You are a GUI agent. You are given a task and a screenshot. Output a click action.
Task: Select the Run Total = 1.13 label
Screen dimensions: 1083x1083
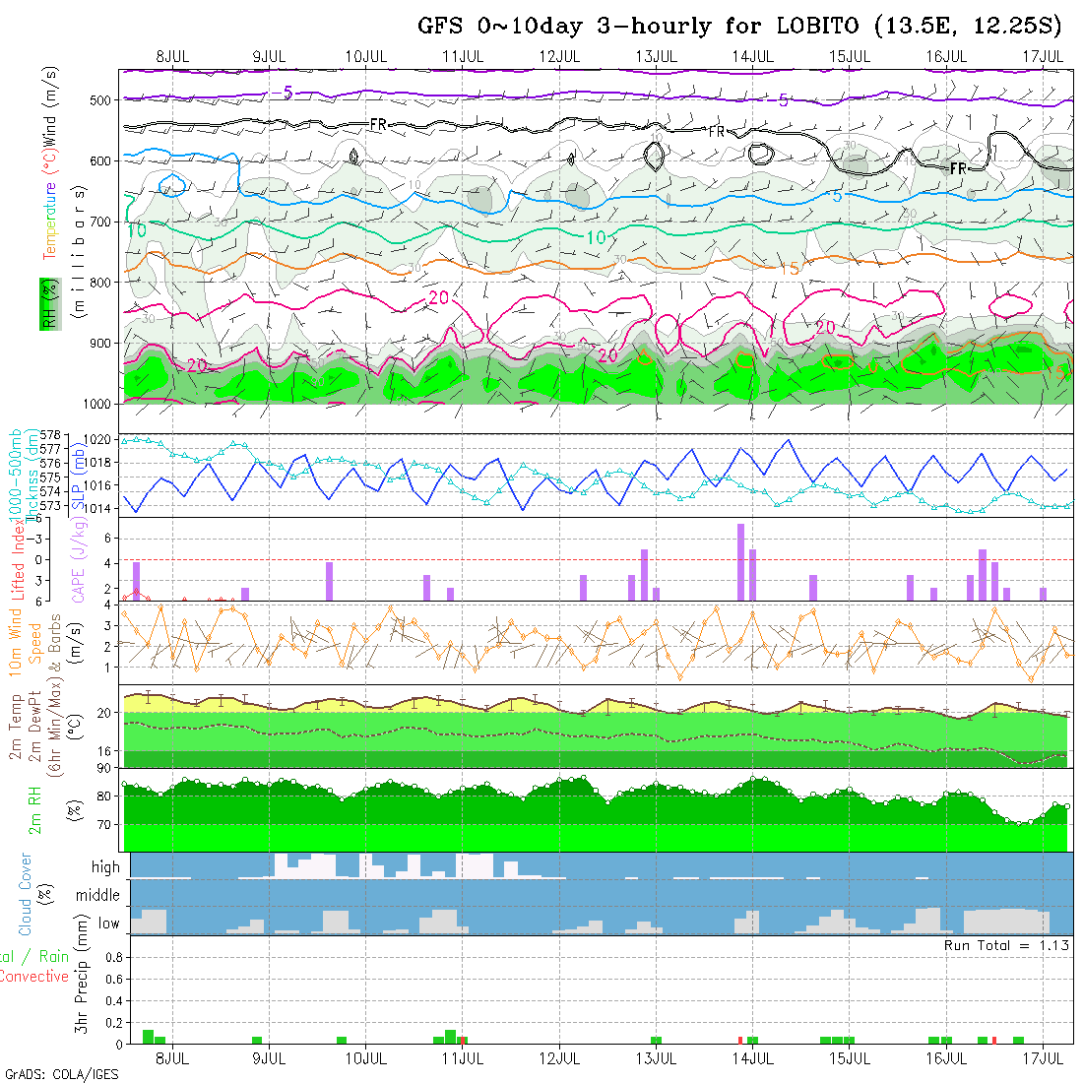tap(1006, 945)
